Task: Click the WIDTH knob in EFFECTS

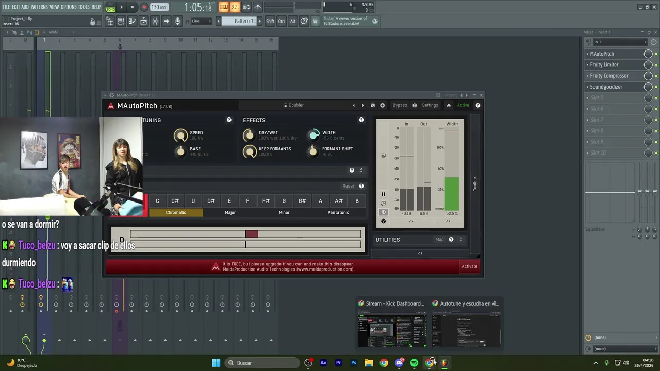Action: pos(313,135)
